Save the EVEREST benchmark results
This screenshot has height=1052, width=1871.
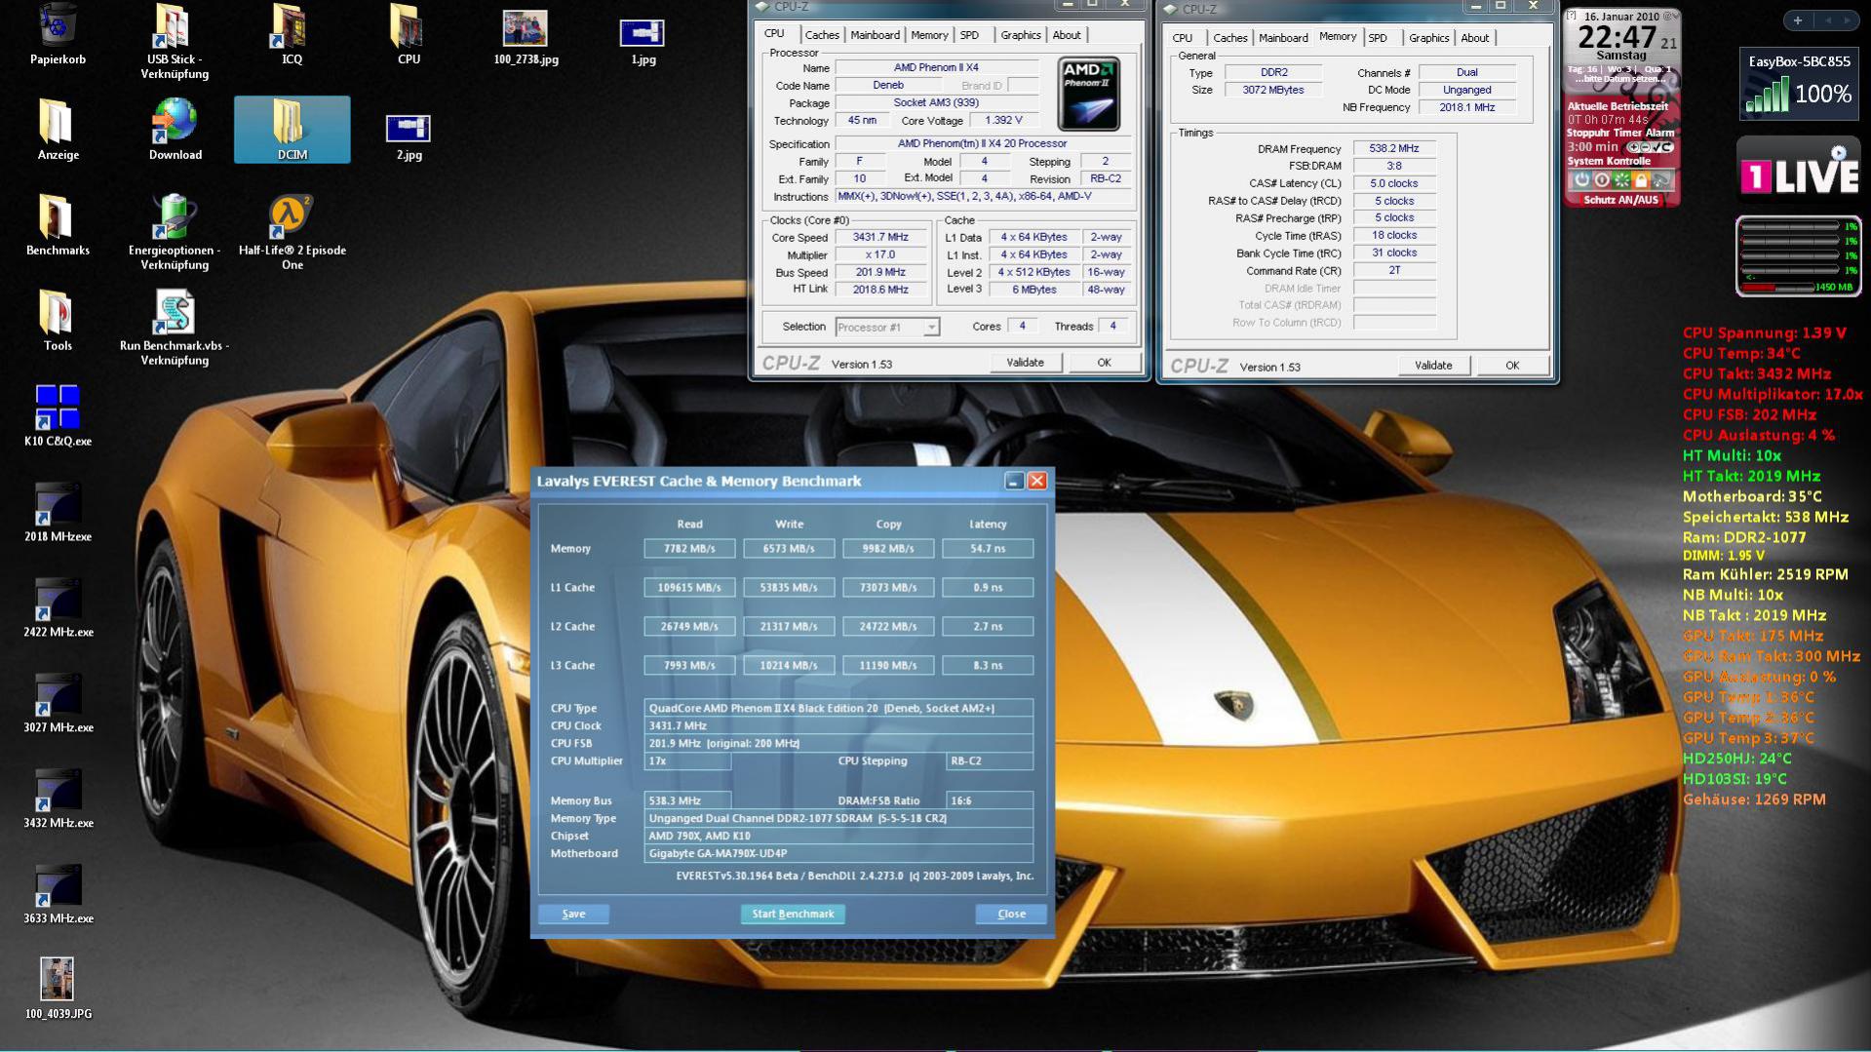pyautogui.click(x=573, y=914)
